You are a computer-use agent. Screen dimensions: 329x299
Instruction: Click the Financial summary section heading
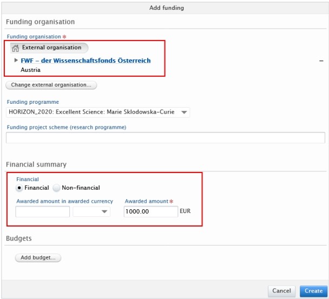click(x=36, y=164)
